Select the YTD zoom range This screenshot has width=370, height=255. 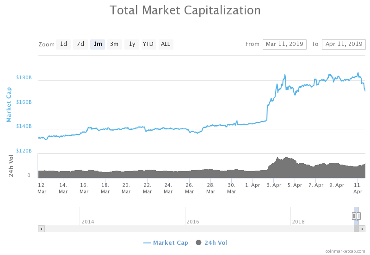pyautogui.click(x=148, y=44)
